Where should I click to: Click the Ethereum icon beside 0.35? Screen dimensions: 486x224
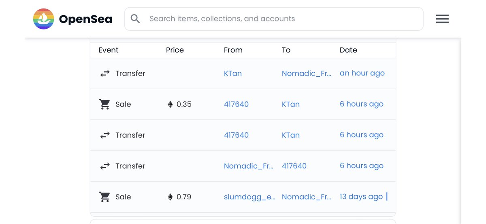tap(170, 105)
